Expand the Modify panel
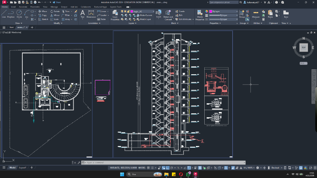The width and height of the screenshot is (317, 178). click(58, 23)
